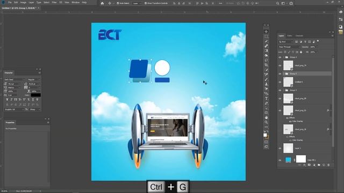Viewport: 344px width, 193px height.
Task: Select the Lasso tool in toolbar
Action: [266, 60]
